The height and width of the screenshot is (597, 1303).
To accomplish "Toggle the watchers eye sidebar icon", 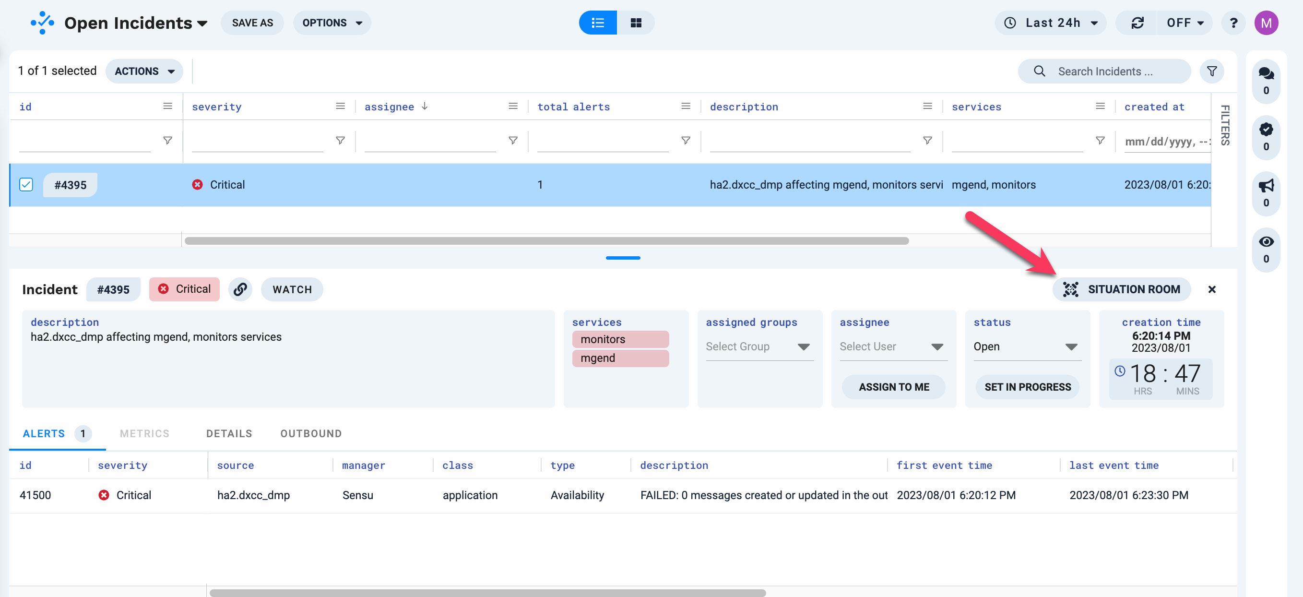I will [1266, 242].
